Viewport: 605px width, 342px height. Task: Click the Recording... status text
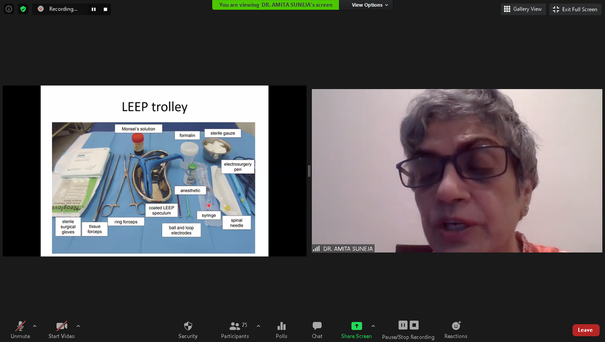(64, 9)
